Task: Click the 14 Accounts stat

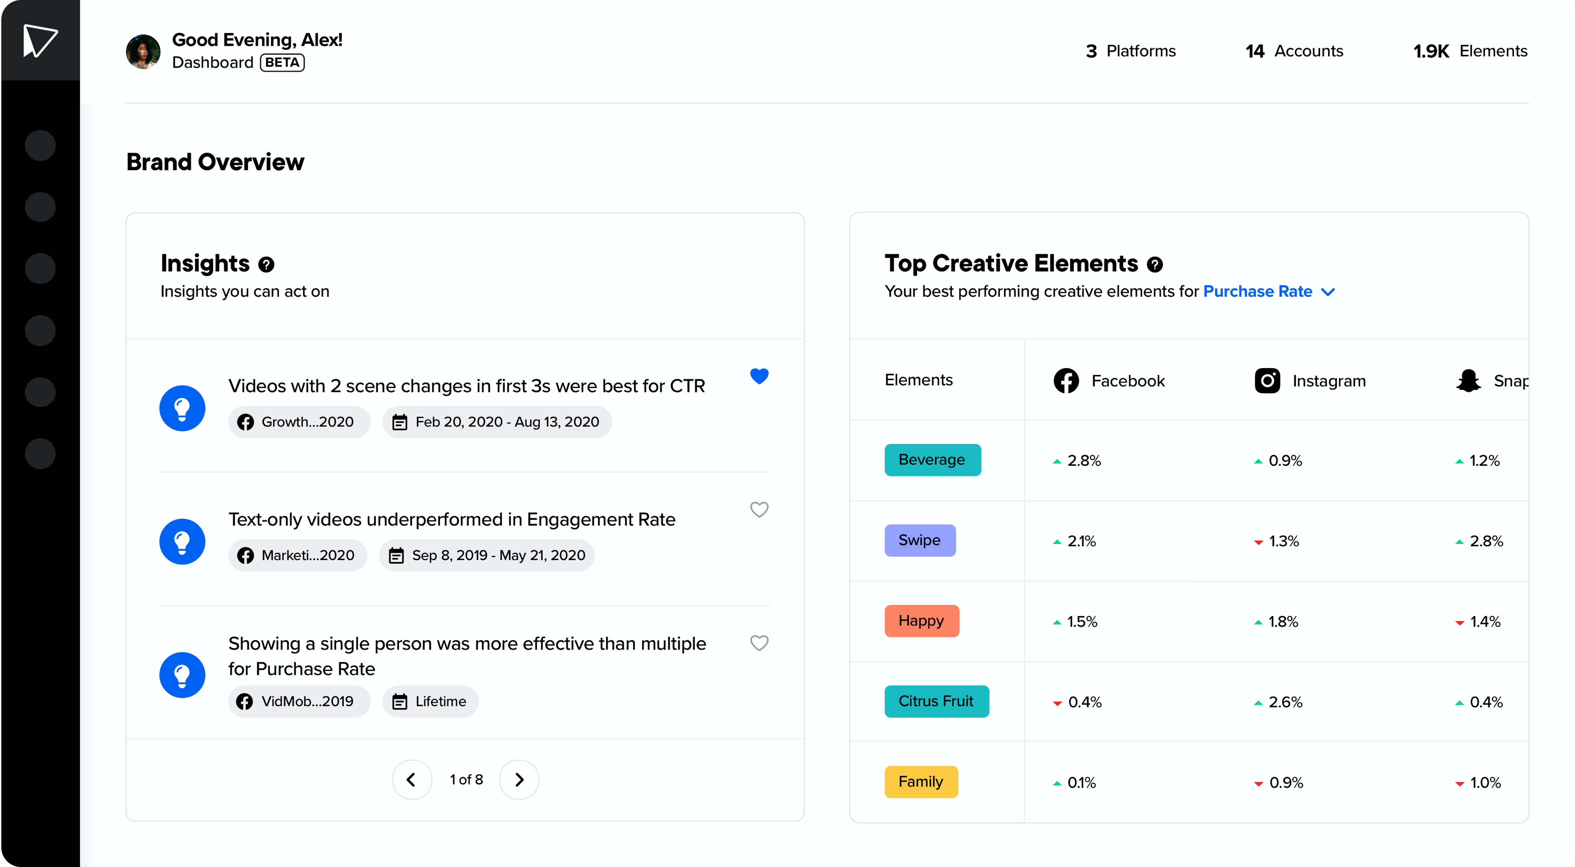Action: point(1294,52)
